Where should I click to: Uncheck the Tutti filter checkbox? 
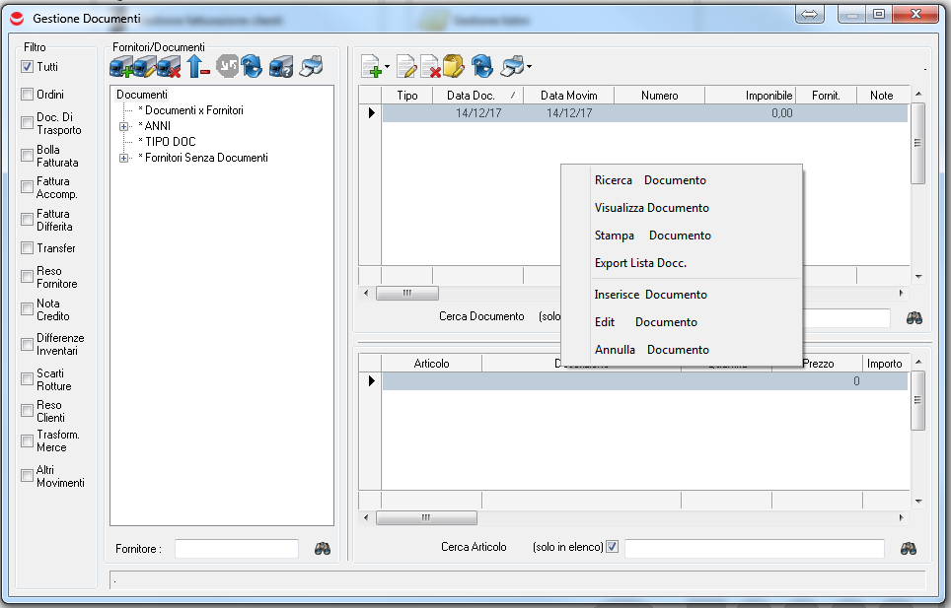point(28,67)
